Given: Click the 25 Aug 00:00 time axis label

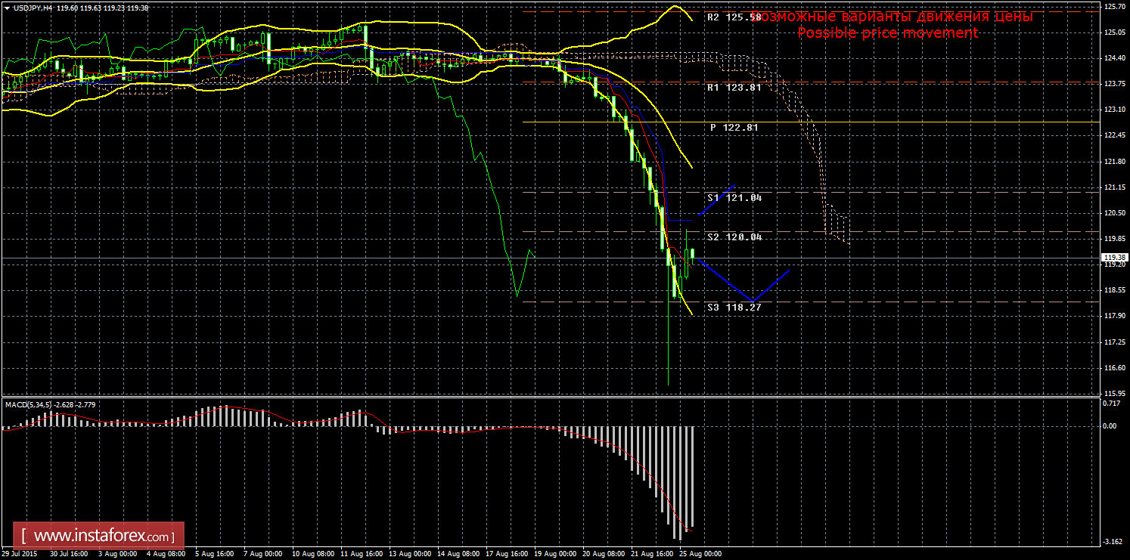Looking at the screenshot, I should pyautogui.click(x=700, y=553).
